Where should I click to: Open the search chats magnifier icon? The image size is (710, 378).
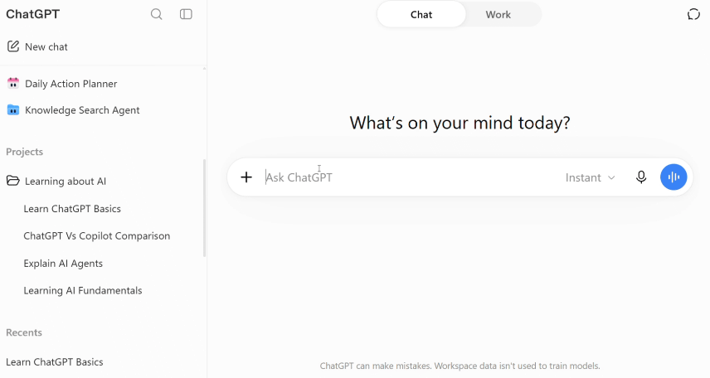coord(156,14)
